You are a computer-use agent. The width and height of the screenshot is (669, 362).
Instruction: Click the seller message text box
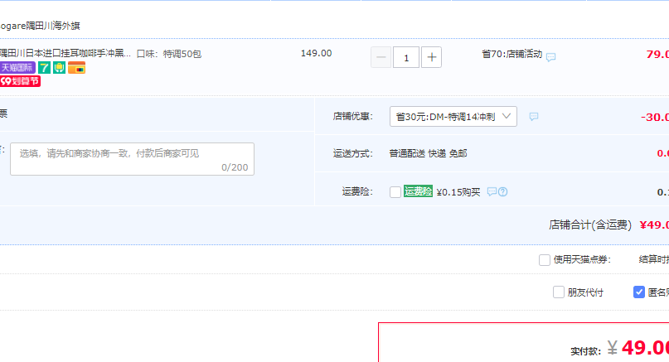coord(133,159)
